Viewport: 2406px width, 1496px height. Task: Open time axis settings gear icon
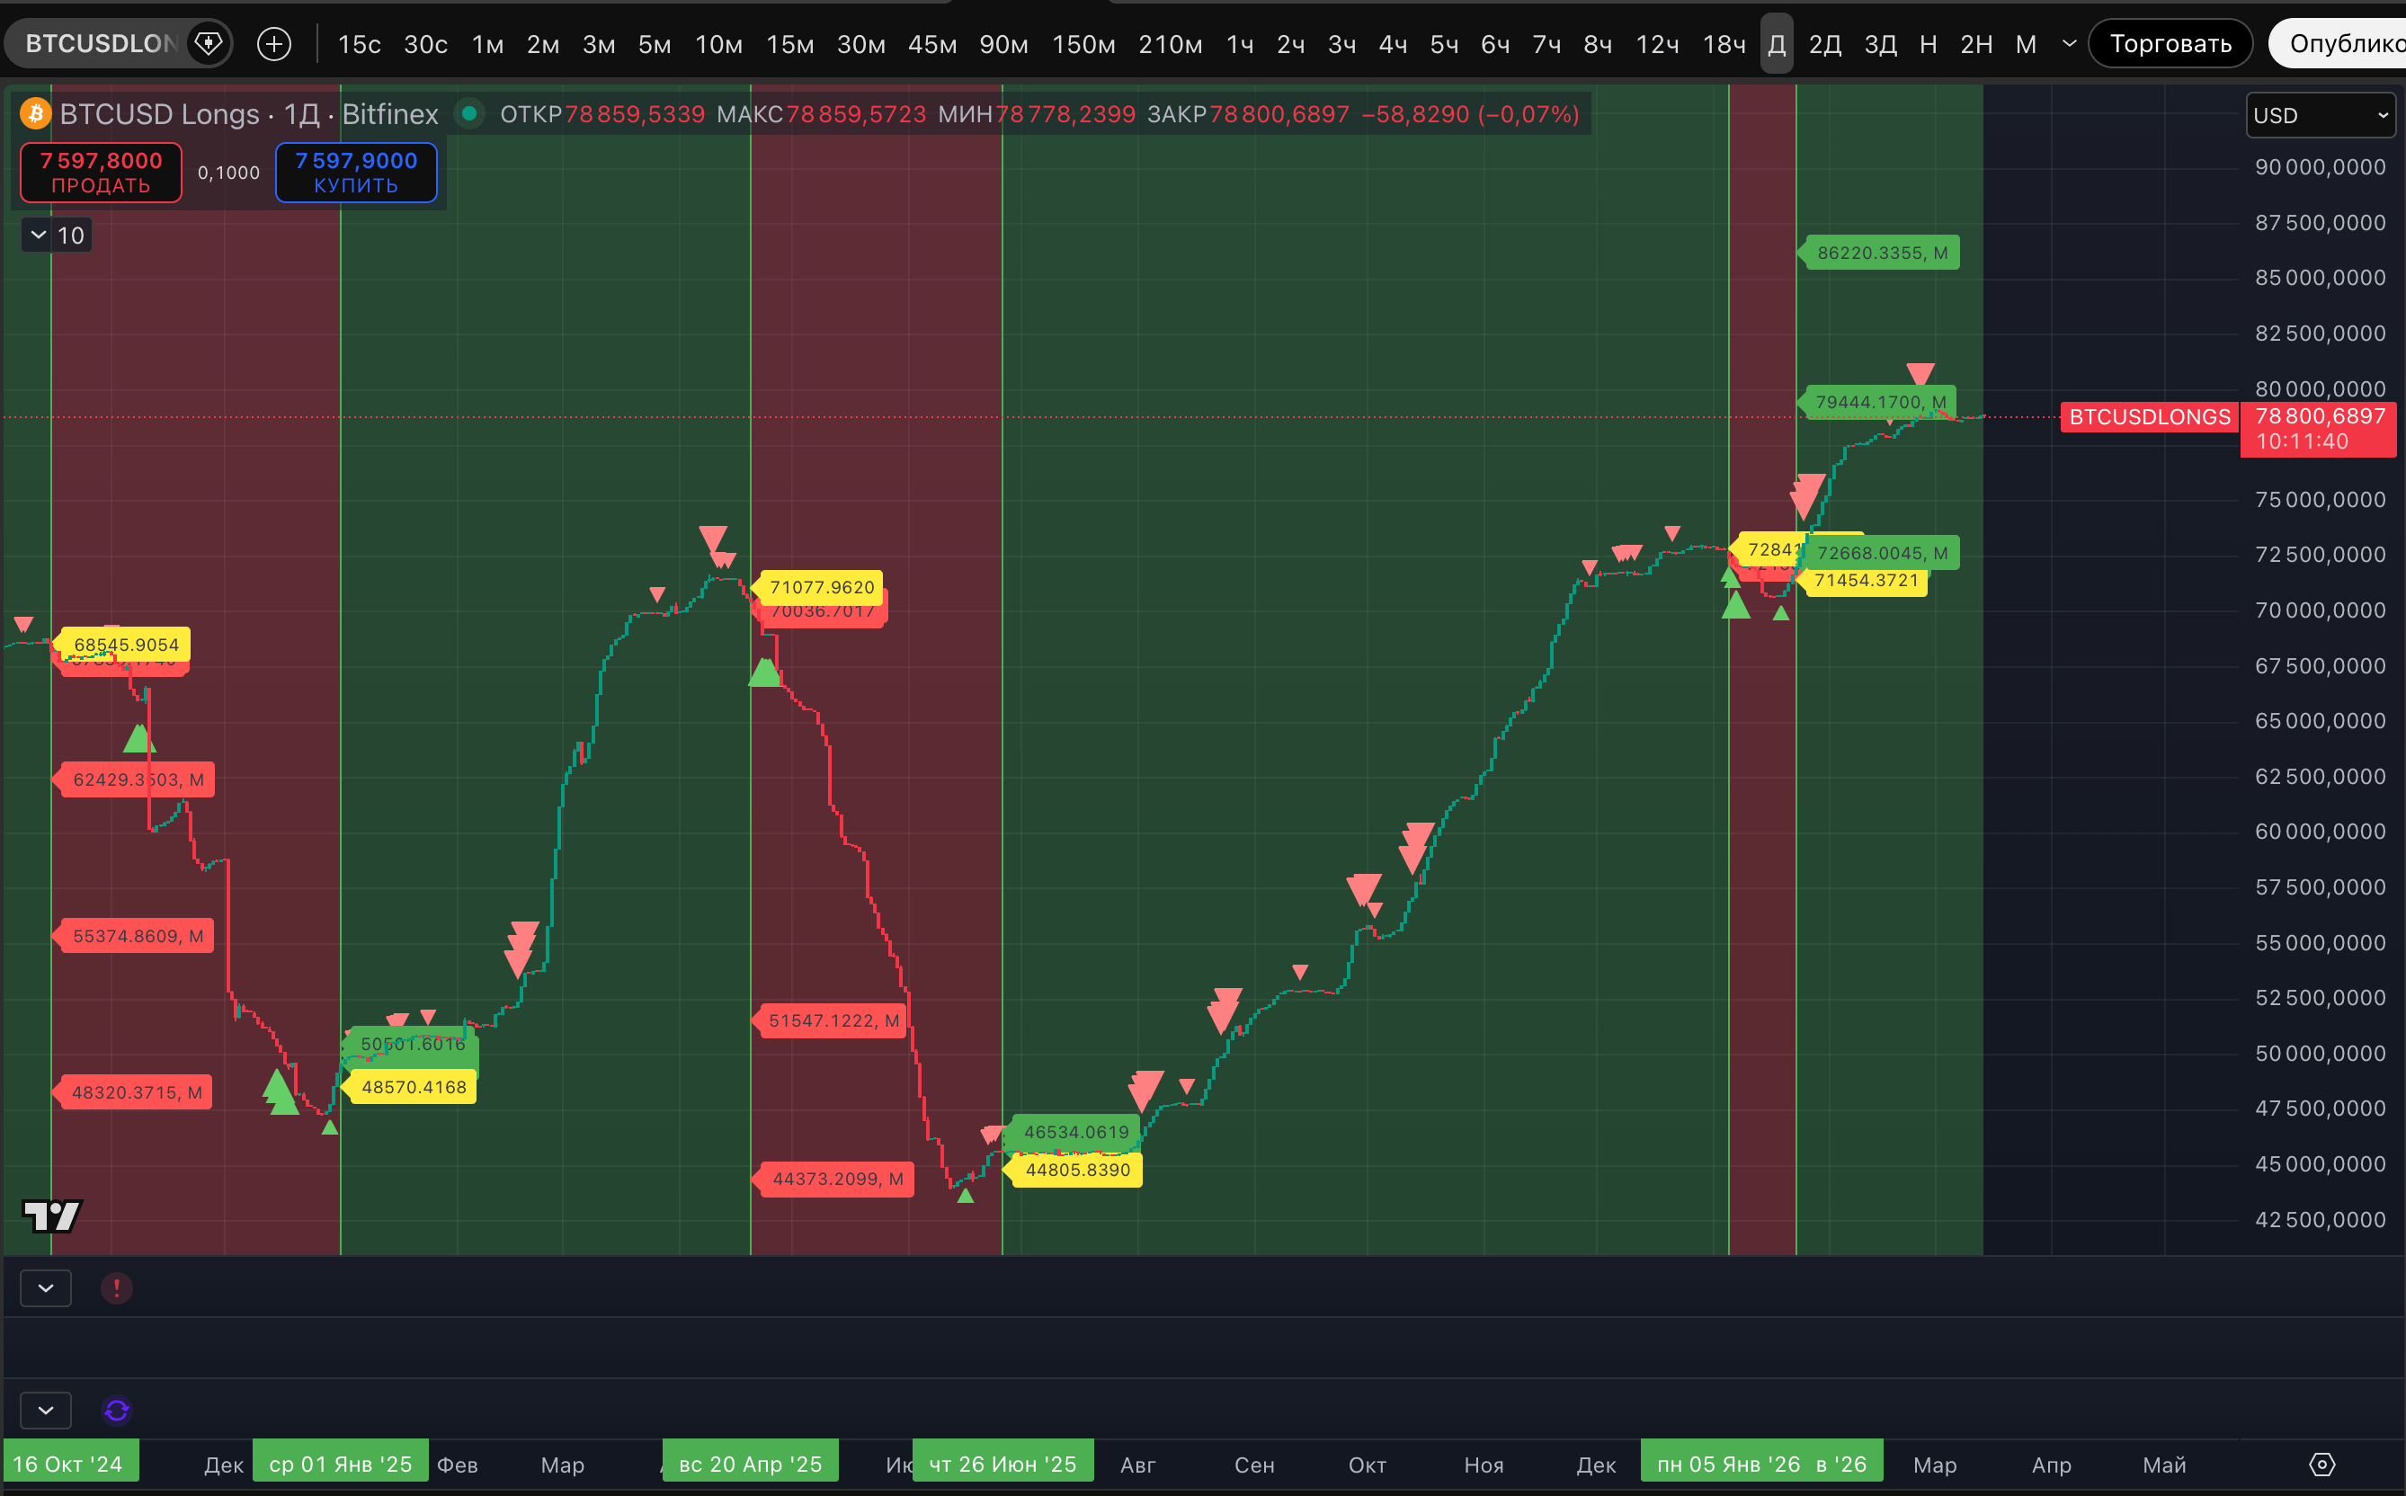tap(2321, 1465)
